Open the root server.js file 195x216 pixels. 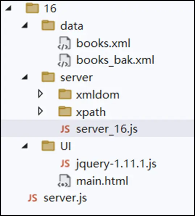[x=65, y=198]
